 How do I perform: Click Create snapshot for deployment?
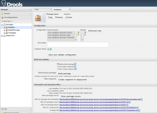pos(72,80)
